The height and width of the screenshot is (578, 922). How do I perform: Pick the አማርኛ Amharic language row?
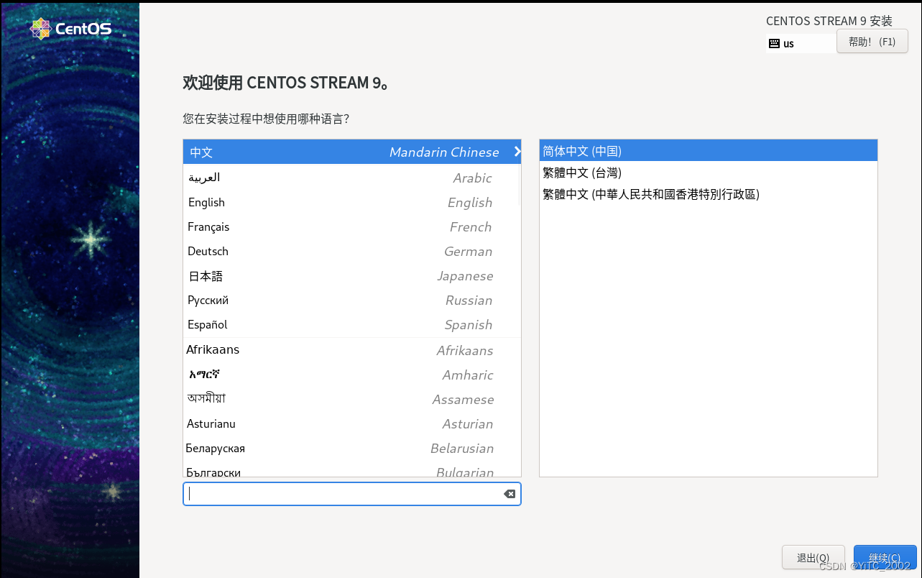pyautogui.click(x=352, y=375)
